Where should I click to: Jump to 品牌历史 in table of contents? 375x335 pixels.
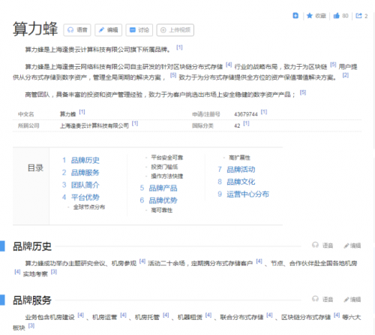[85, 160]
